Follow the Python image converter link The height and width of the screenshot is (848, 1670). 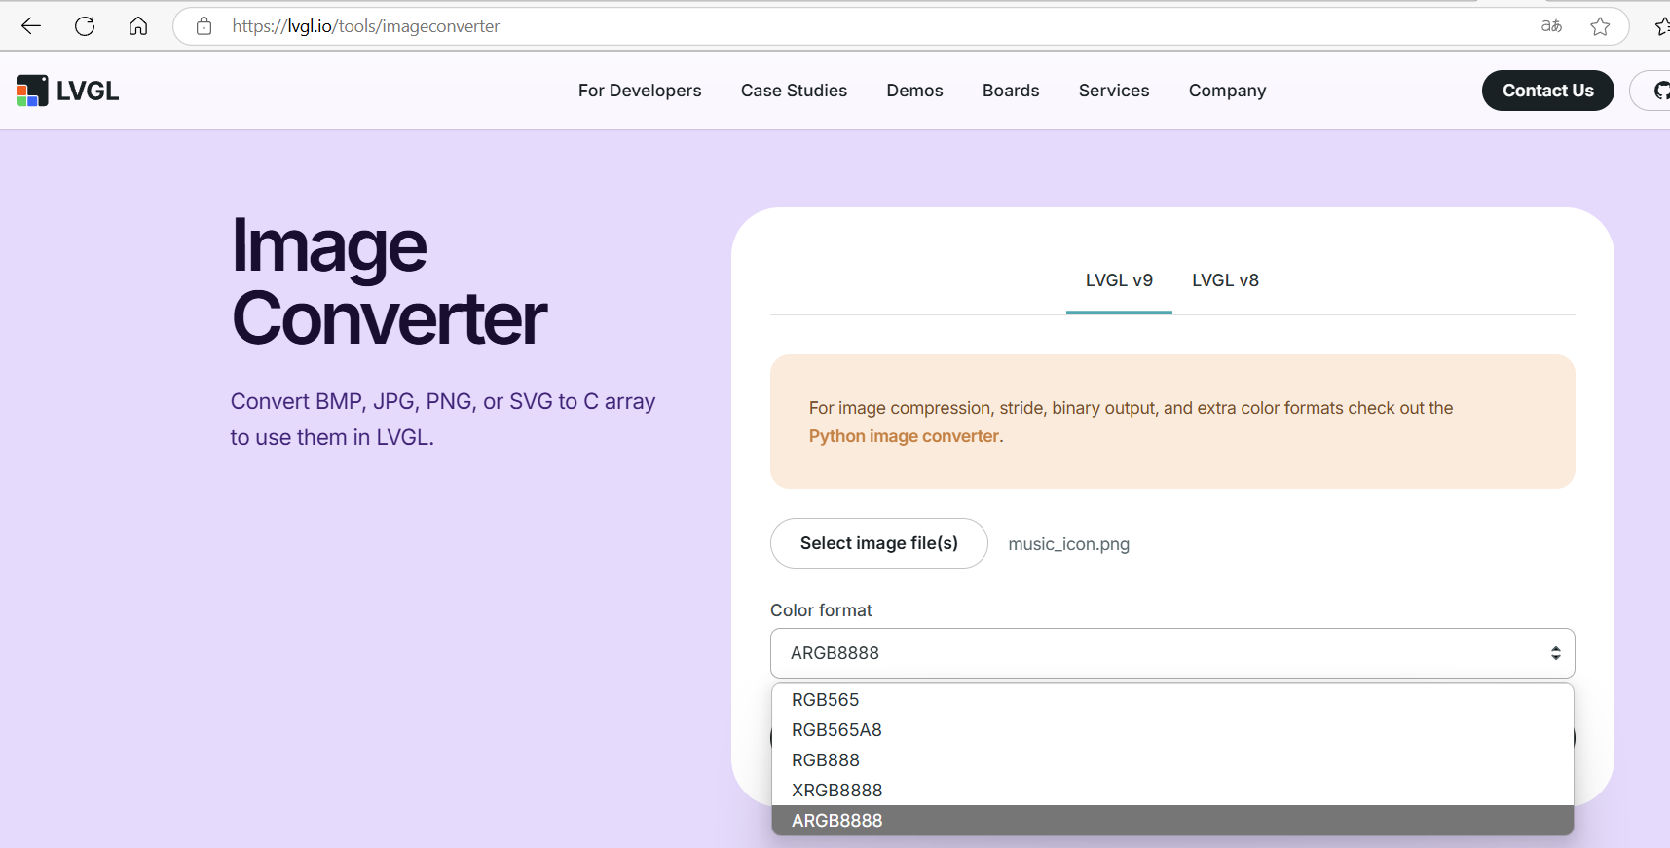[x=904, y=436]
